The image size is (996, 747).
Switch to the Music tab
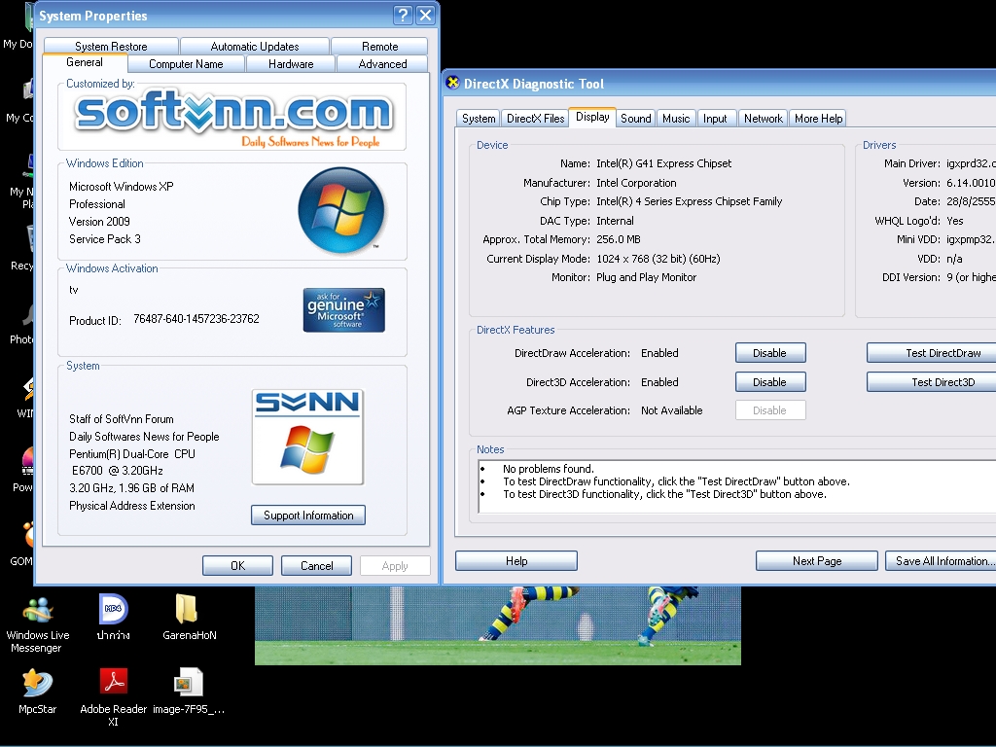(676, 118)
